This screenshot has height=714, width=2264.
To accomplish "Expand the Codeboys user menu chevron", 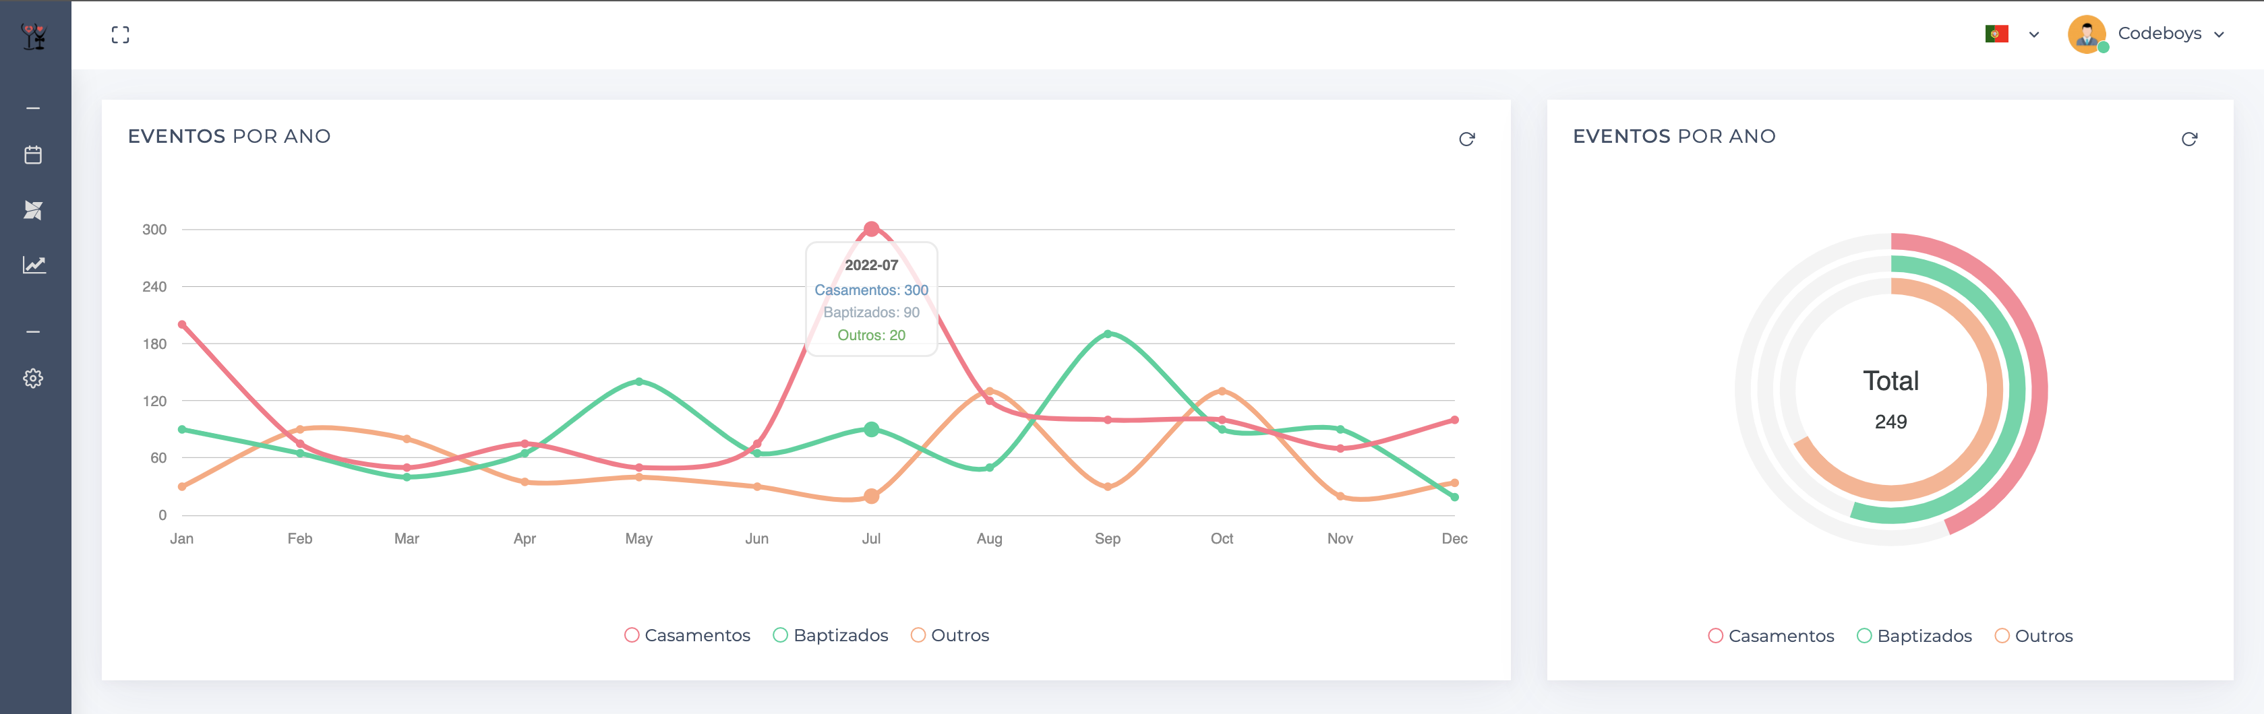I will tap(2220, 35).
